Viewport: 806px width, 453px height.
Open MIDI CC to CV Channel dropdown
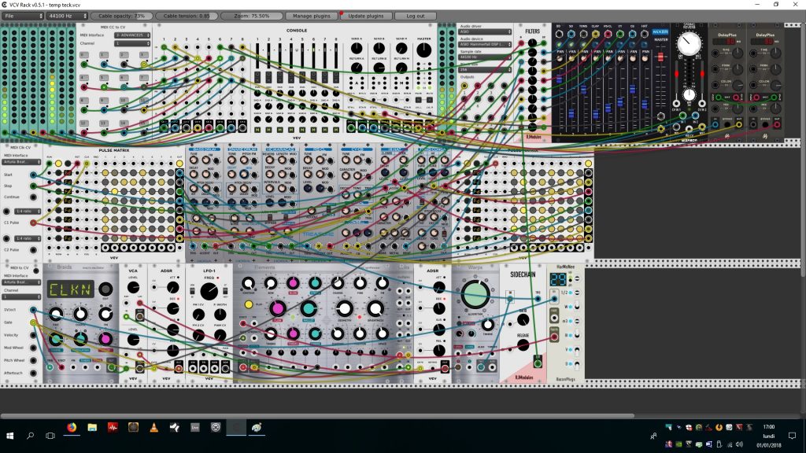coord(132,44)
